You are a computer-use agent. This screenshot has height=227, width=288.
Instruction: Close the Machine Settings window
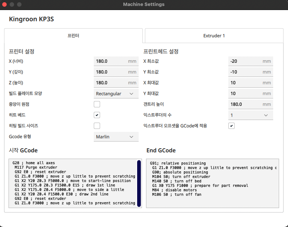click(4, 4)
